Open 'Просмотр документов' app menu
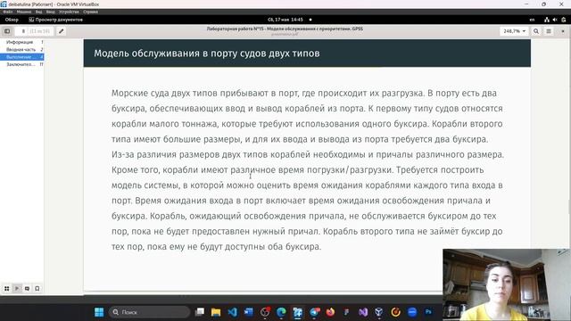571x321 pixels. pyautogui.click(x=55, y=20)
